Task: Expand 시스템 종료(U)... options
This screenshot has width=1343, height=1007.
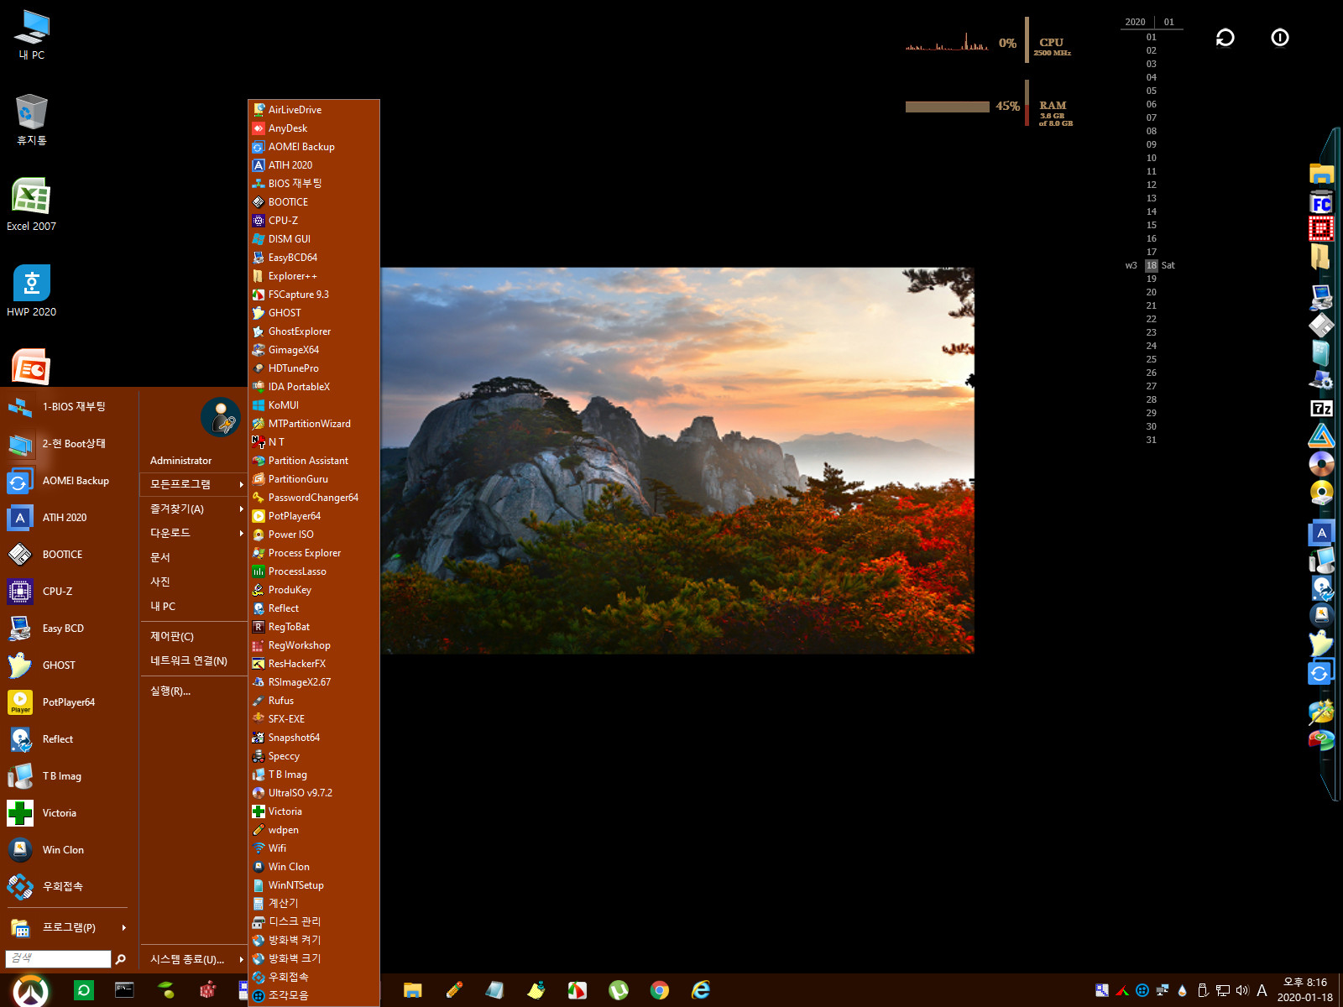Action: [x=194, y=959]
